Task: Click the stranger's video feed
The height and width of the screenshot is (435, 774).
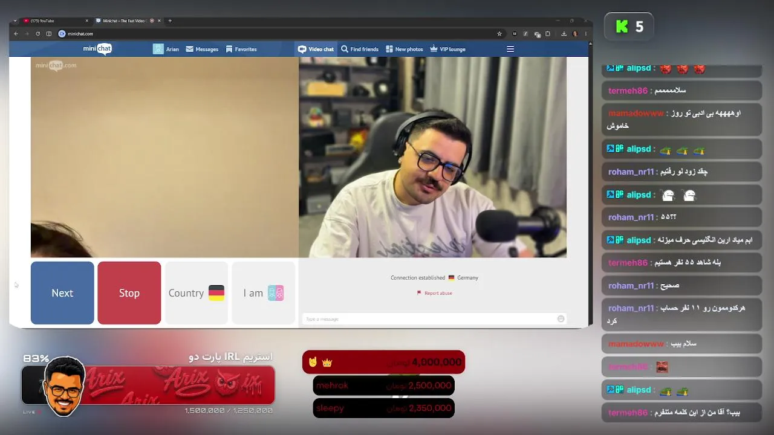Action: tap(164, 157)
